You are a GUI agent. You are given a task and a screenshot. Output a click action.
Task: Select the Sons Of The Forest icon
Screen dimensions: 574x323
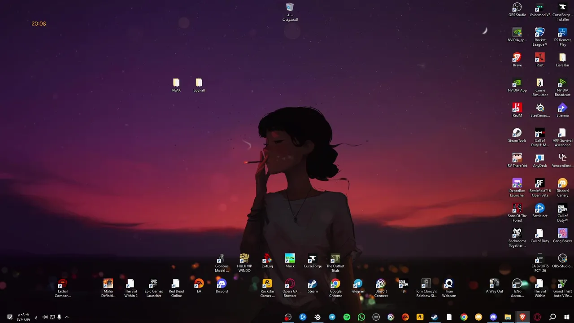pyautogui.click(x=517, y=213)
